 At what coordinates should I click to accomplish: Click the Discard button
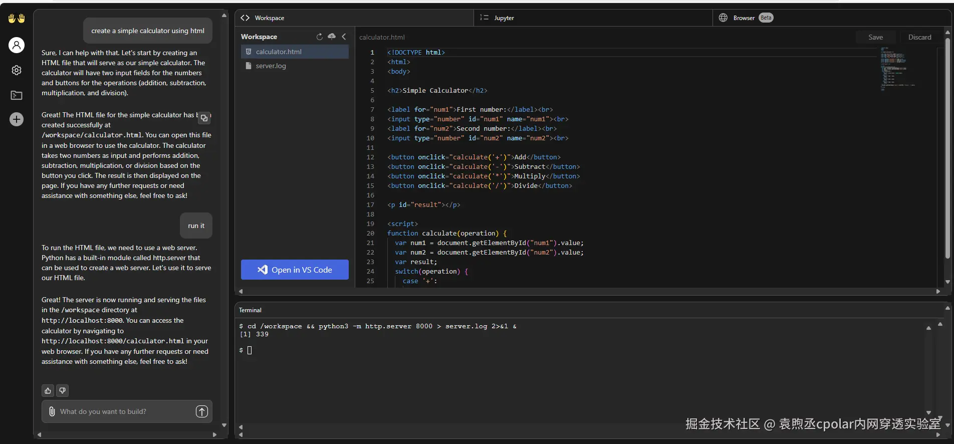coord(919,37)
